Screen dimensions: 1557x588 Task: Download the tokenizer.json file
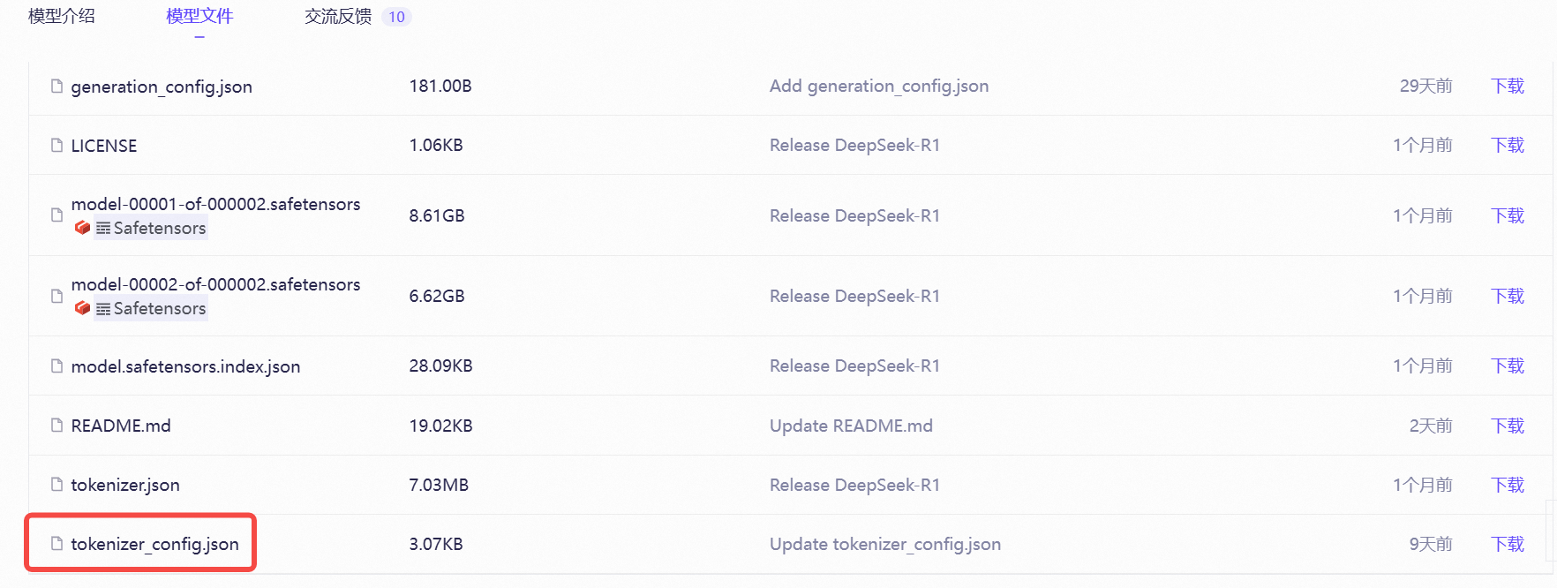click(x=1507, y=485)
